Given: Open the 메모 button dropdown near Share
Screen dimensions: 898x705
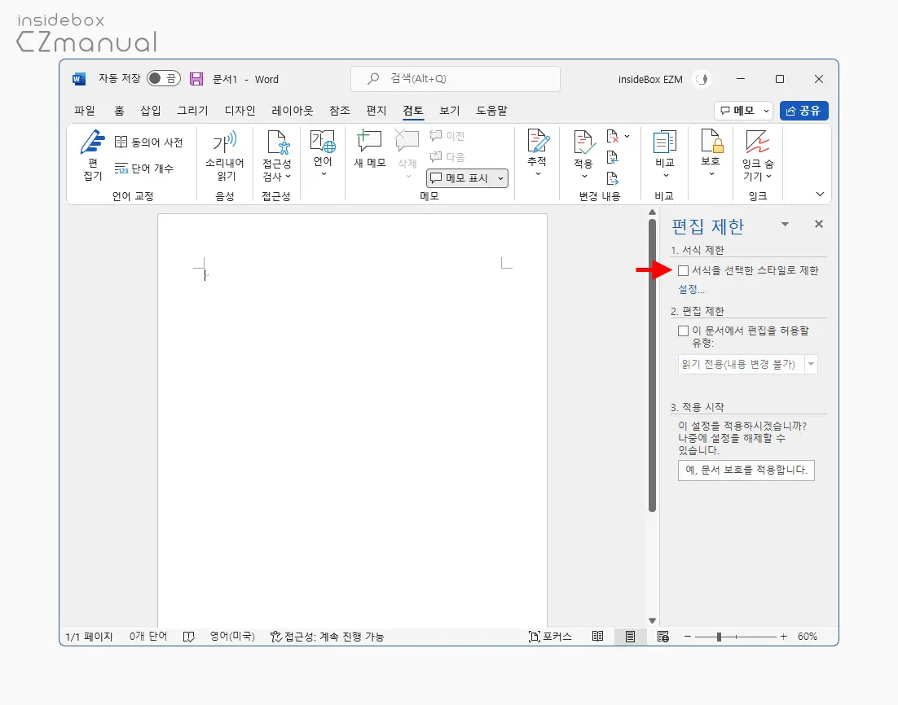Looking at the screenshot, I should pyautogui.click(x=766, y=111).
